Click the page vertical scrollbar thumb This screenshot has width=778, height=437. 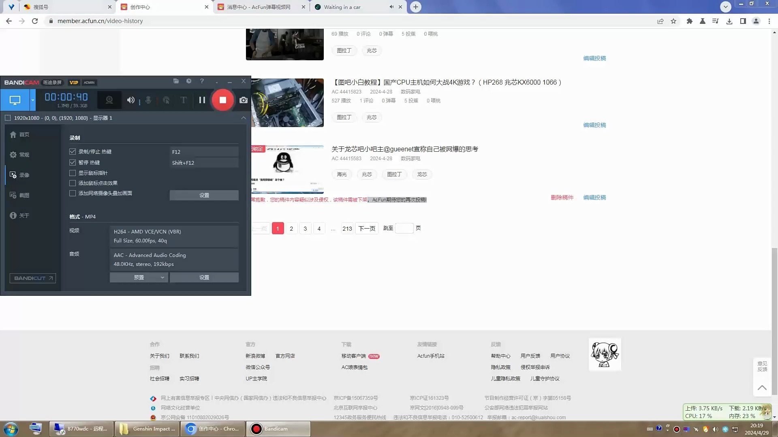coord(774,322)
